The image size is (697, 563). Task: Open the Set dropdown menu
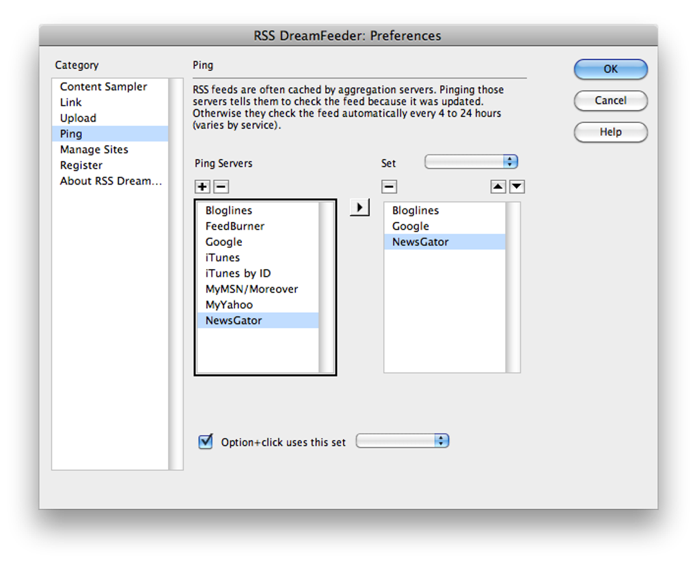click(471, 162)
